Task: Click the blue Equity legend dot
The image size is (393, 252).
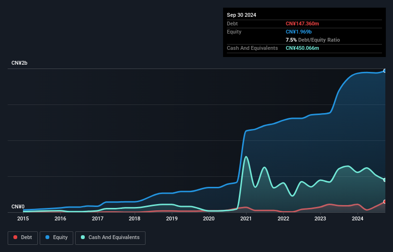Action: pyautogui.click(x=47, y=237)
